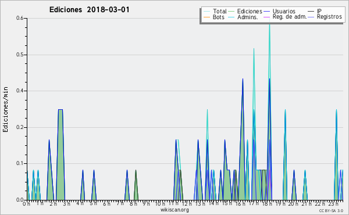
Task: Click the Bots orange legend line
Action: click(206, 17)
